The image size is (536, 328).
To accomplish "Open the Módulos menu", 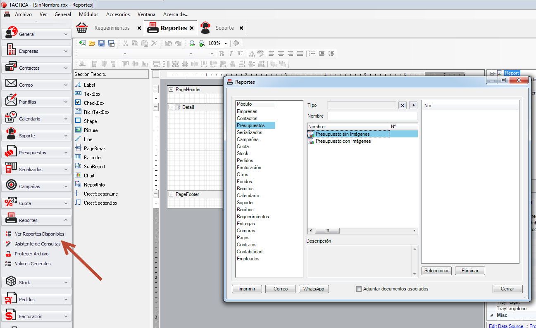I will 88,14.
